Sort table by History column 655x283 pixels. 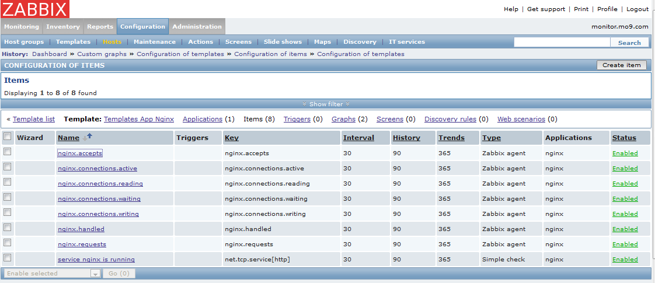(x=406, y=138)
